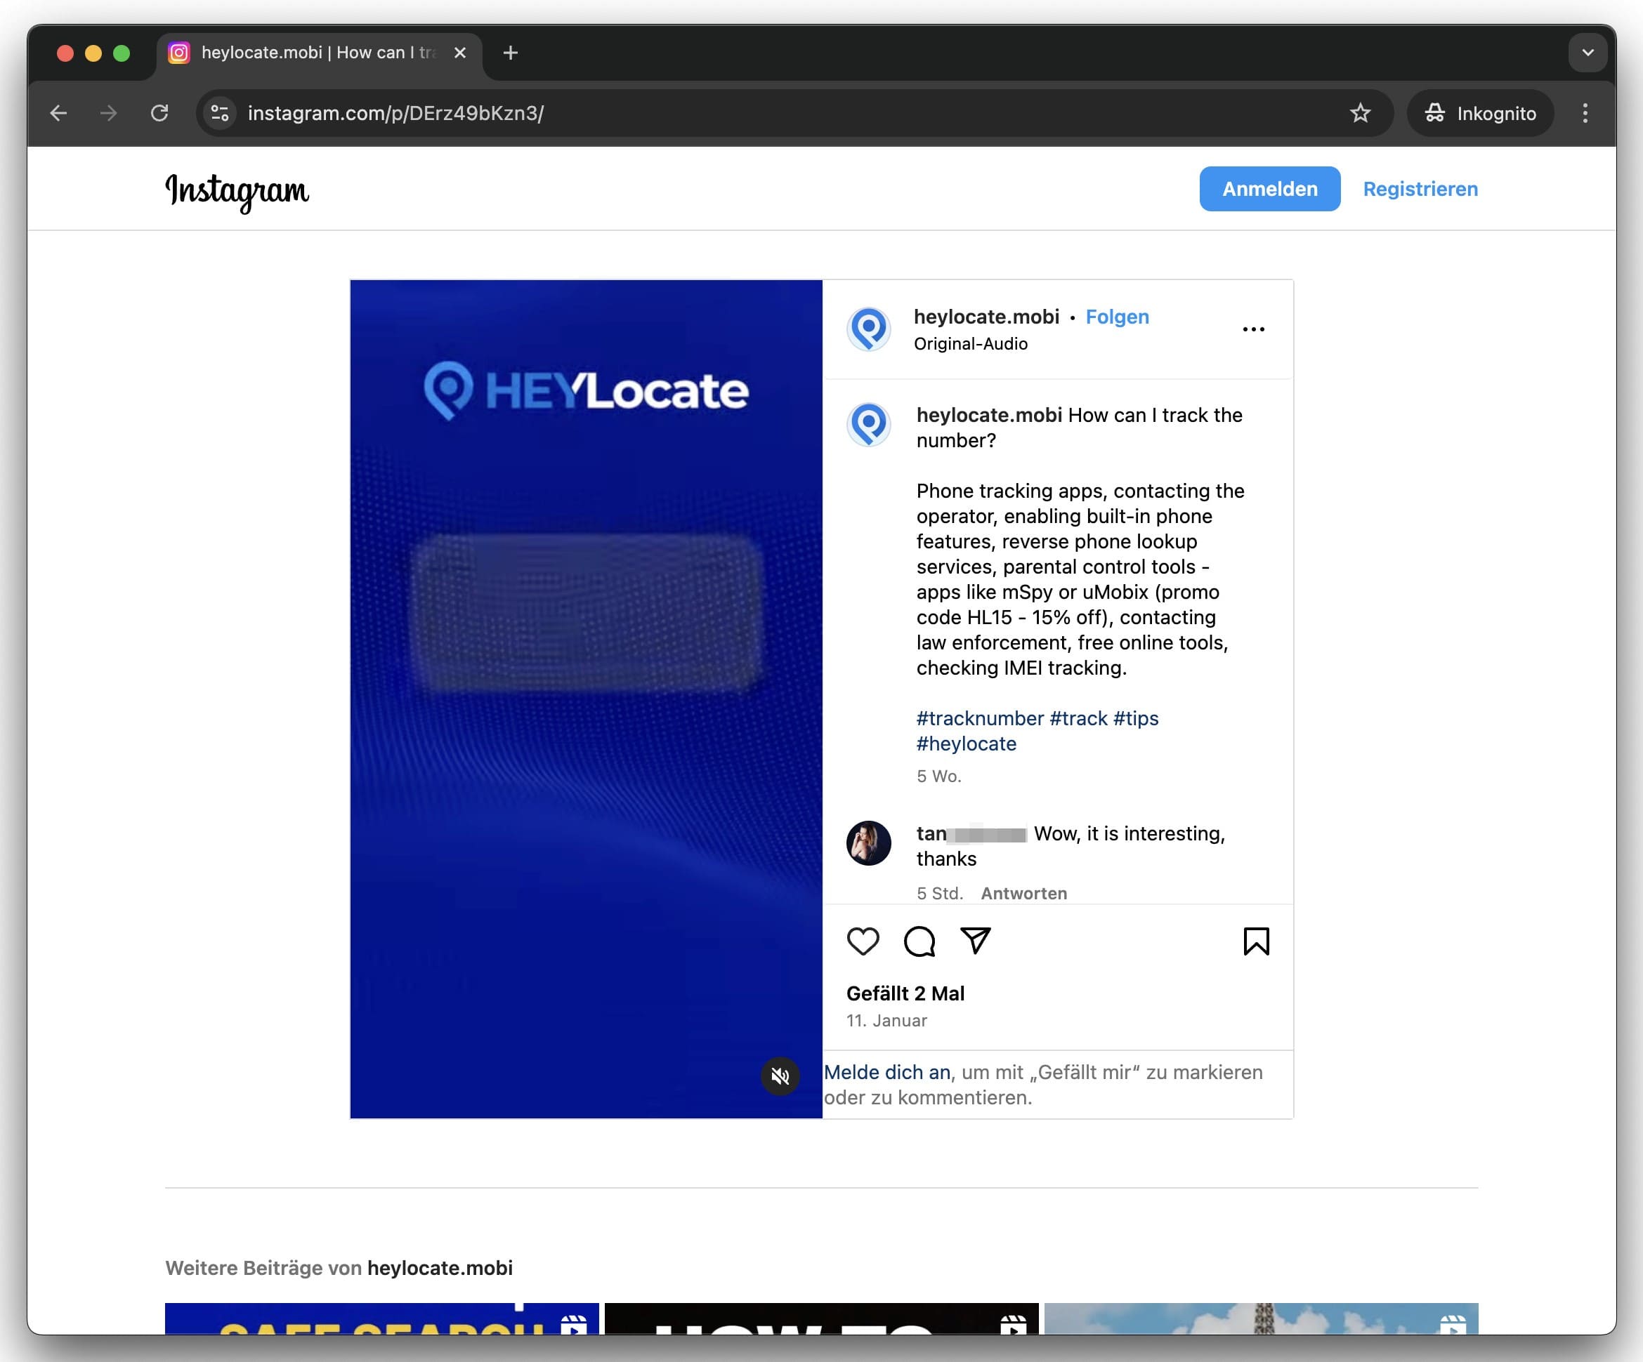Follow heylocate.mobi via Folgen
This screenshot has width=1643, height=1362.
1118,317
